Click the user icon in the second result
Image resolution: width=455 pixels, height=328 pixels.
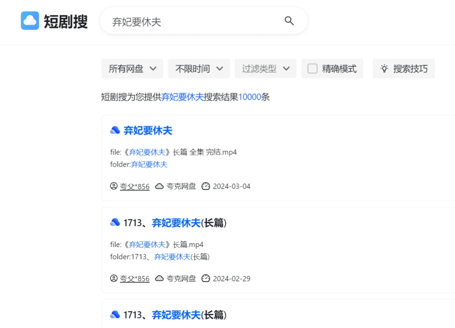click(x=113, y=278)
